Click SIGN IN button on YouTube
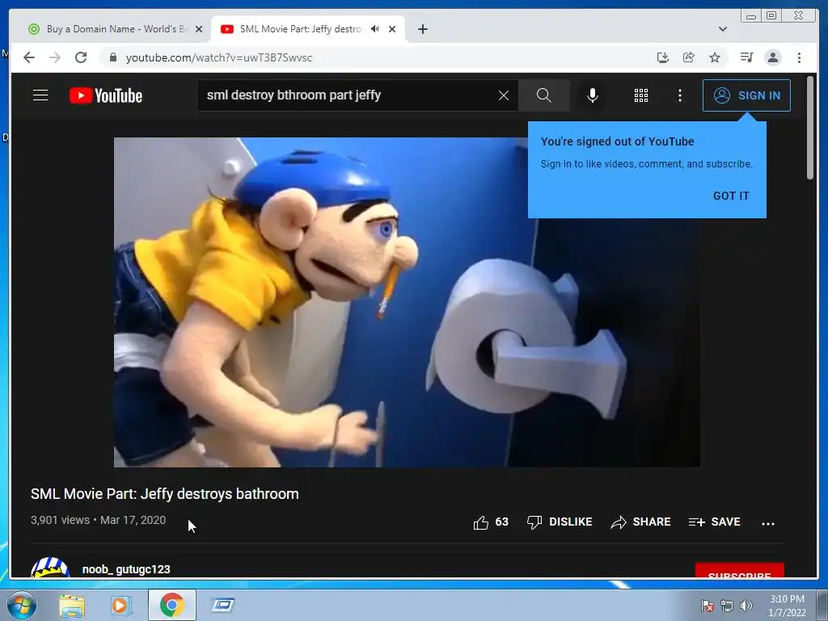 746,95
